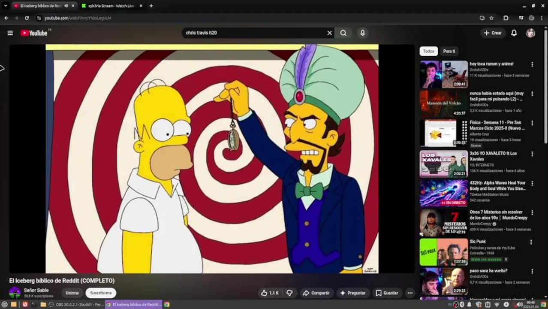Image resolution: width=548 pixels, height=309 pixels.
Task: Go back with browser back arrow
Action: 6,18
